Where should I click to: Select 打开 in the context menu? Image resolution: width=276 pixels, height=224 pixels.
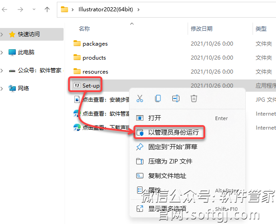point(187,118)
